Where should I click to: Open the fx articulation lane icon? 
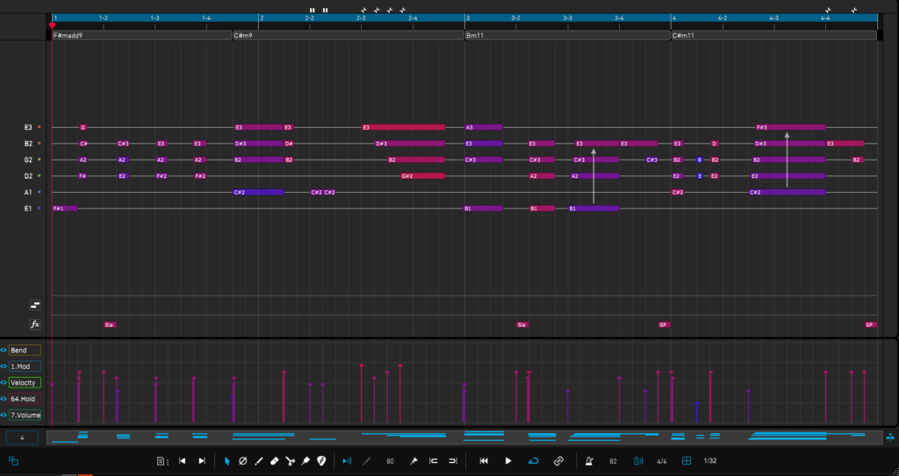pos(35,324)
